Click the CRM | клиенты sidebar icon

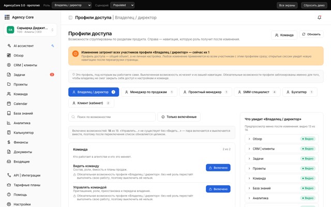9,65
